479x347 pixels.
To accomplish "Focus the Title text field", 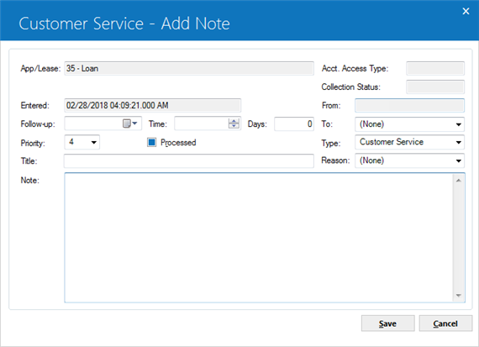I will coord(189,161).
